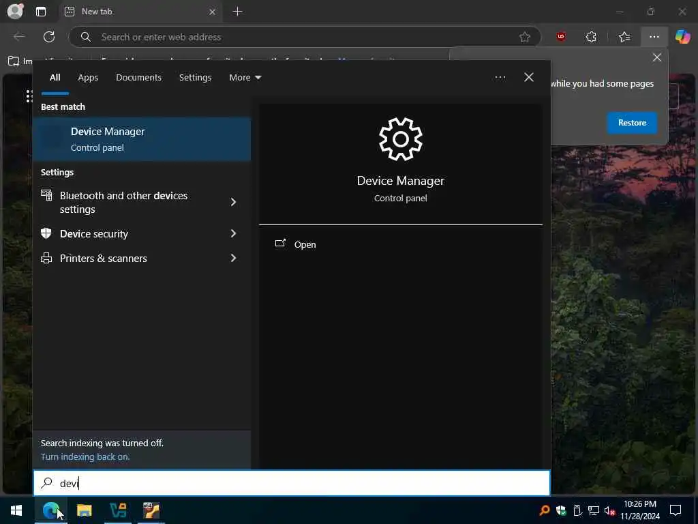Image resolution: width=698 pixels, height=524 pixels.
Task: Switch to the Apps search tab
Action: [88, 78]
